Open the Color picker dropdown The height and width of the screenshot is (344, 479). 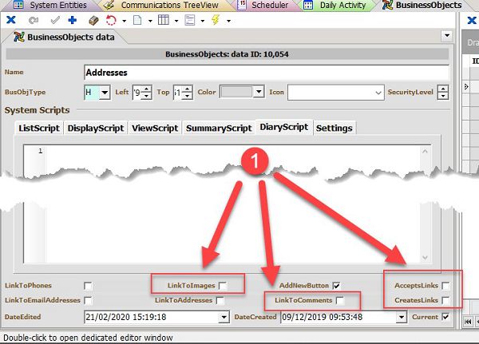(258, 93)
